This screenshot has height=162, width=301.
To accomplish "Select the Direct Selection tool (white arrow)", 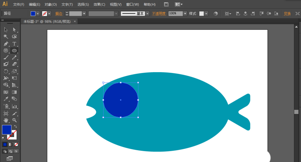I will [14, 29].
